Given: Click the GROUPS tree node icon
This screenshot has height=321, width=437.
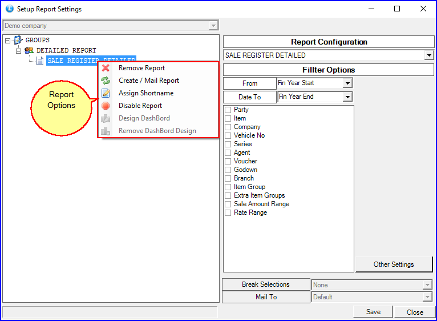Looking at the screenshot, I should coord(18,40).
